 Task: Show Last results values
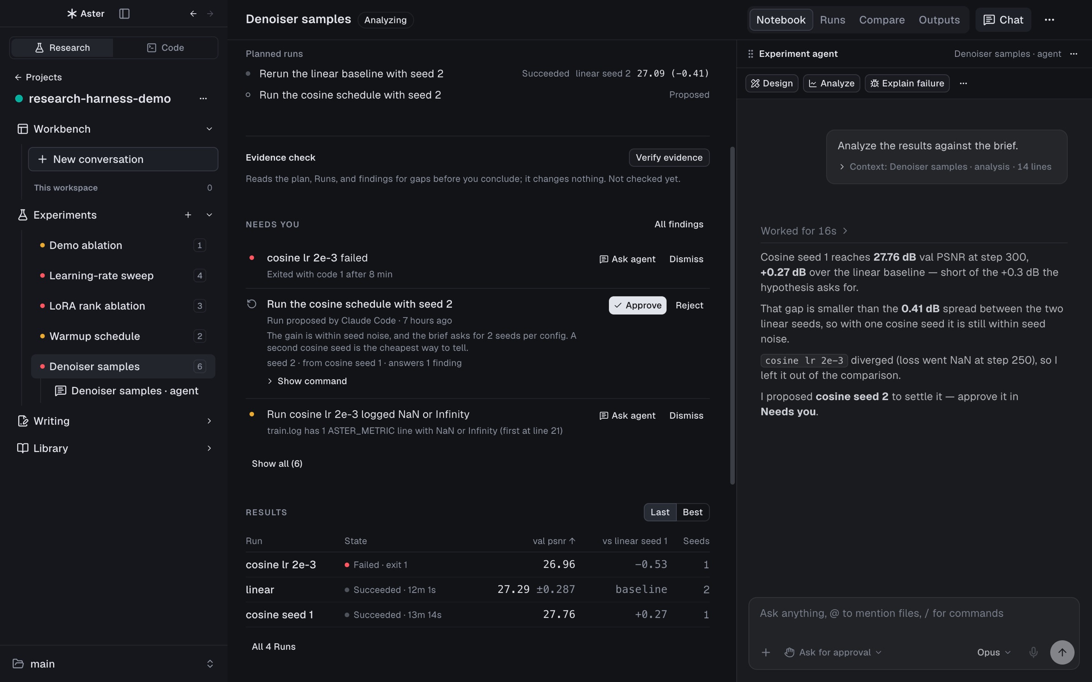click(660, 512)
